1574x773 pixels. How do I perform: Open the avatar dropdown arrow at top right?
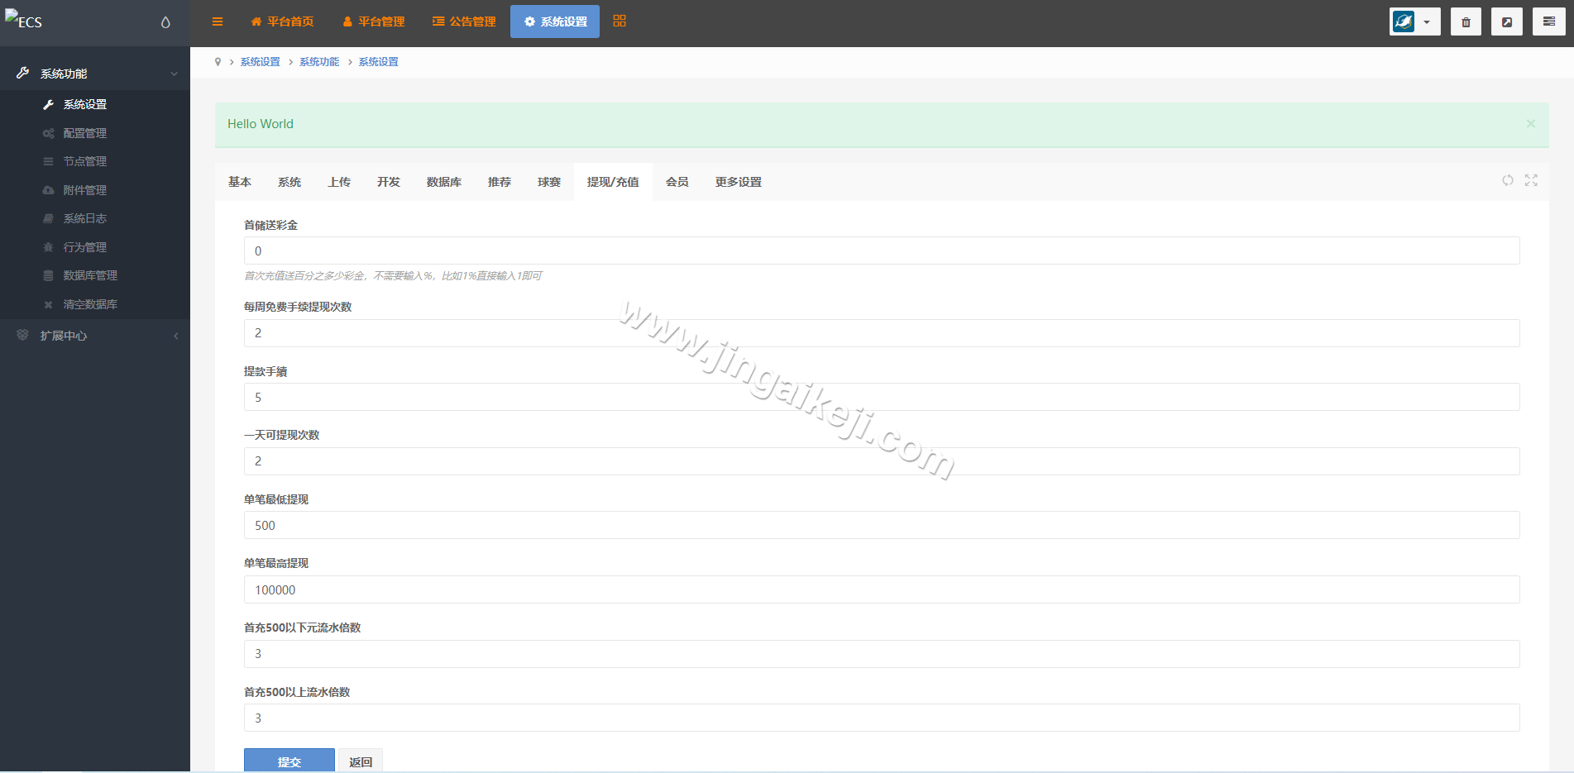coord(1428,21)
